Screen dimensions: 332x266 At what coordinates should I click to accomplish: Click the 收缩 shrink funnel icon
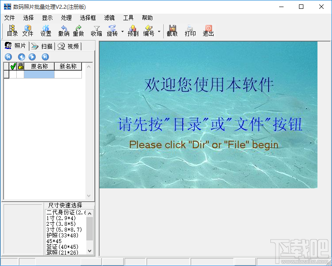pos(96,30)
